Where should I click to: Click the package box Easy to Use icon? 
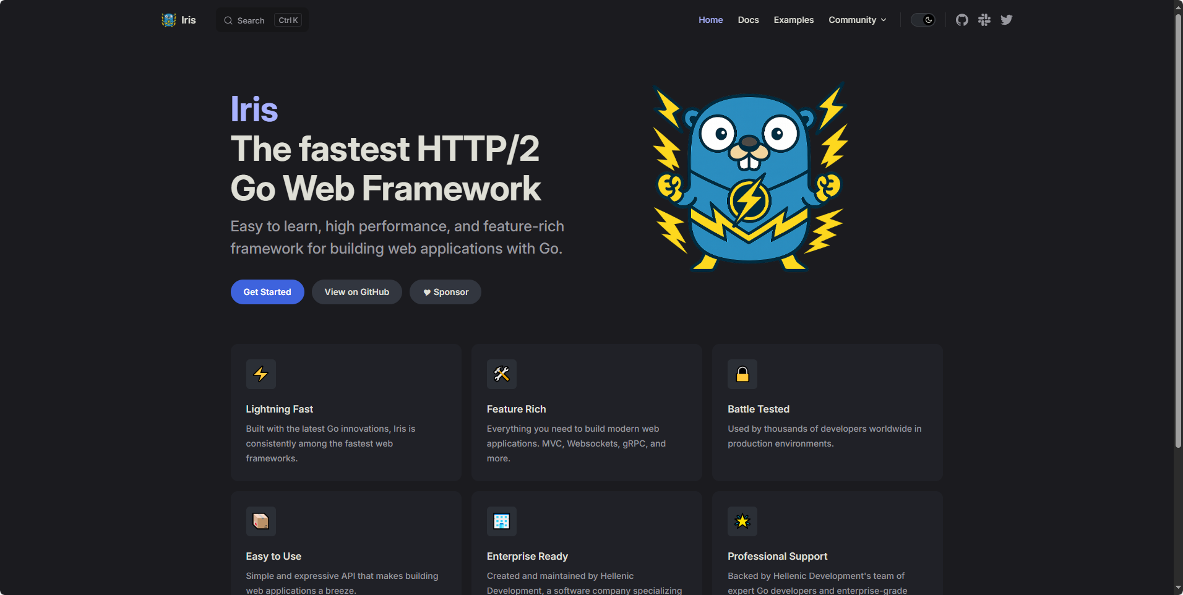pyautogui.click(x=261, y=521)
